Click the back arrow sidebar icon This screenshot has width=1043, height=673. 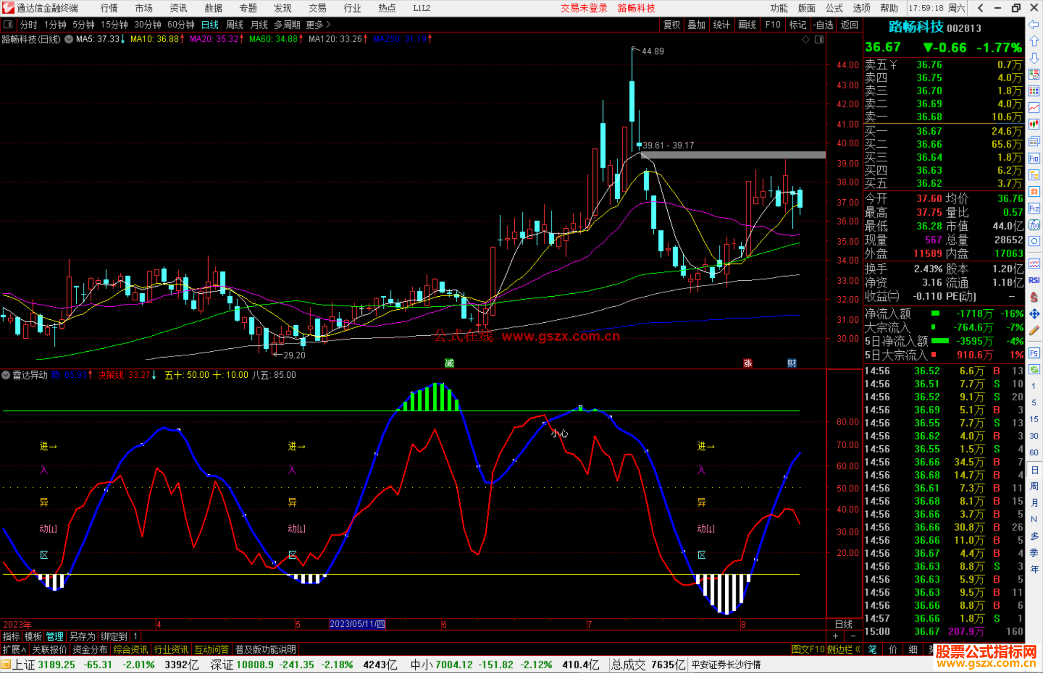tap(1033, 24)
